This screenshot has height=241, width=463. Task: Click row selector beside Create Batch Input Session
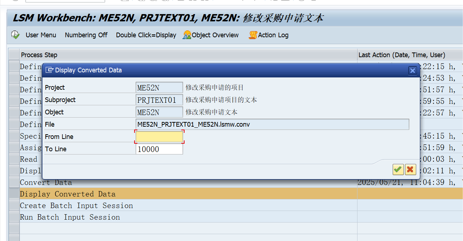(14, 205)
